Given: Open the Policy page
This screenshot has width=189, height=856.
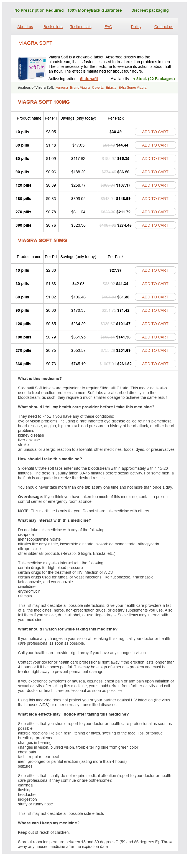Looking at the screenshot, I should pyautogui.click(x=136, y=27).
